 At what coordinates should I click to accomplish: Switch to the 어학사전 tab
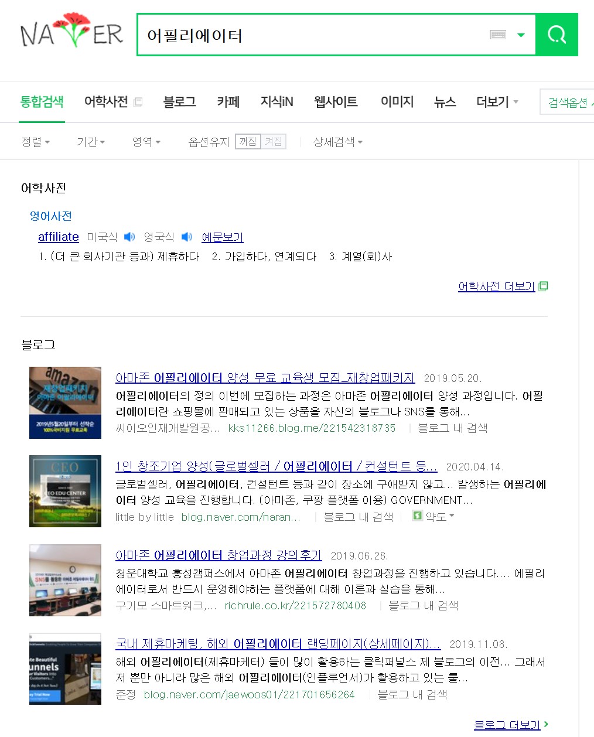tap(106, 102)
